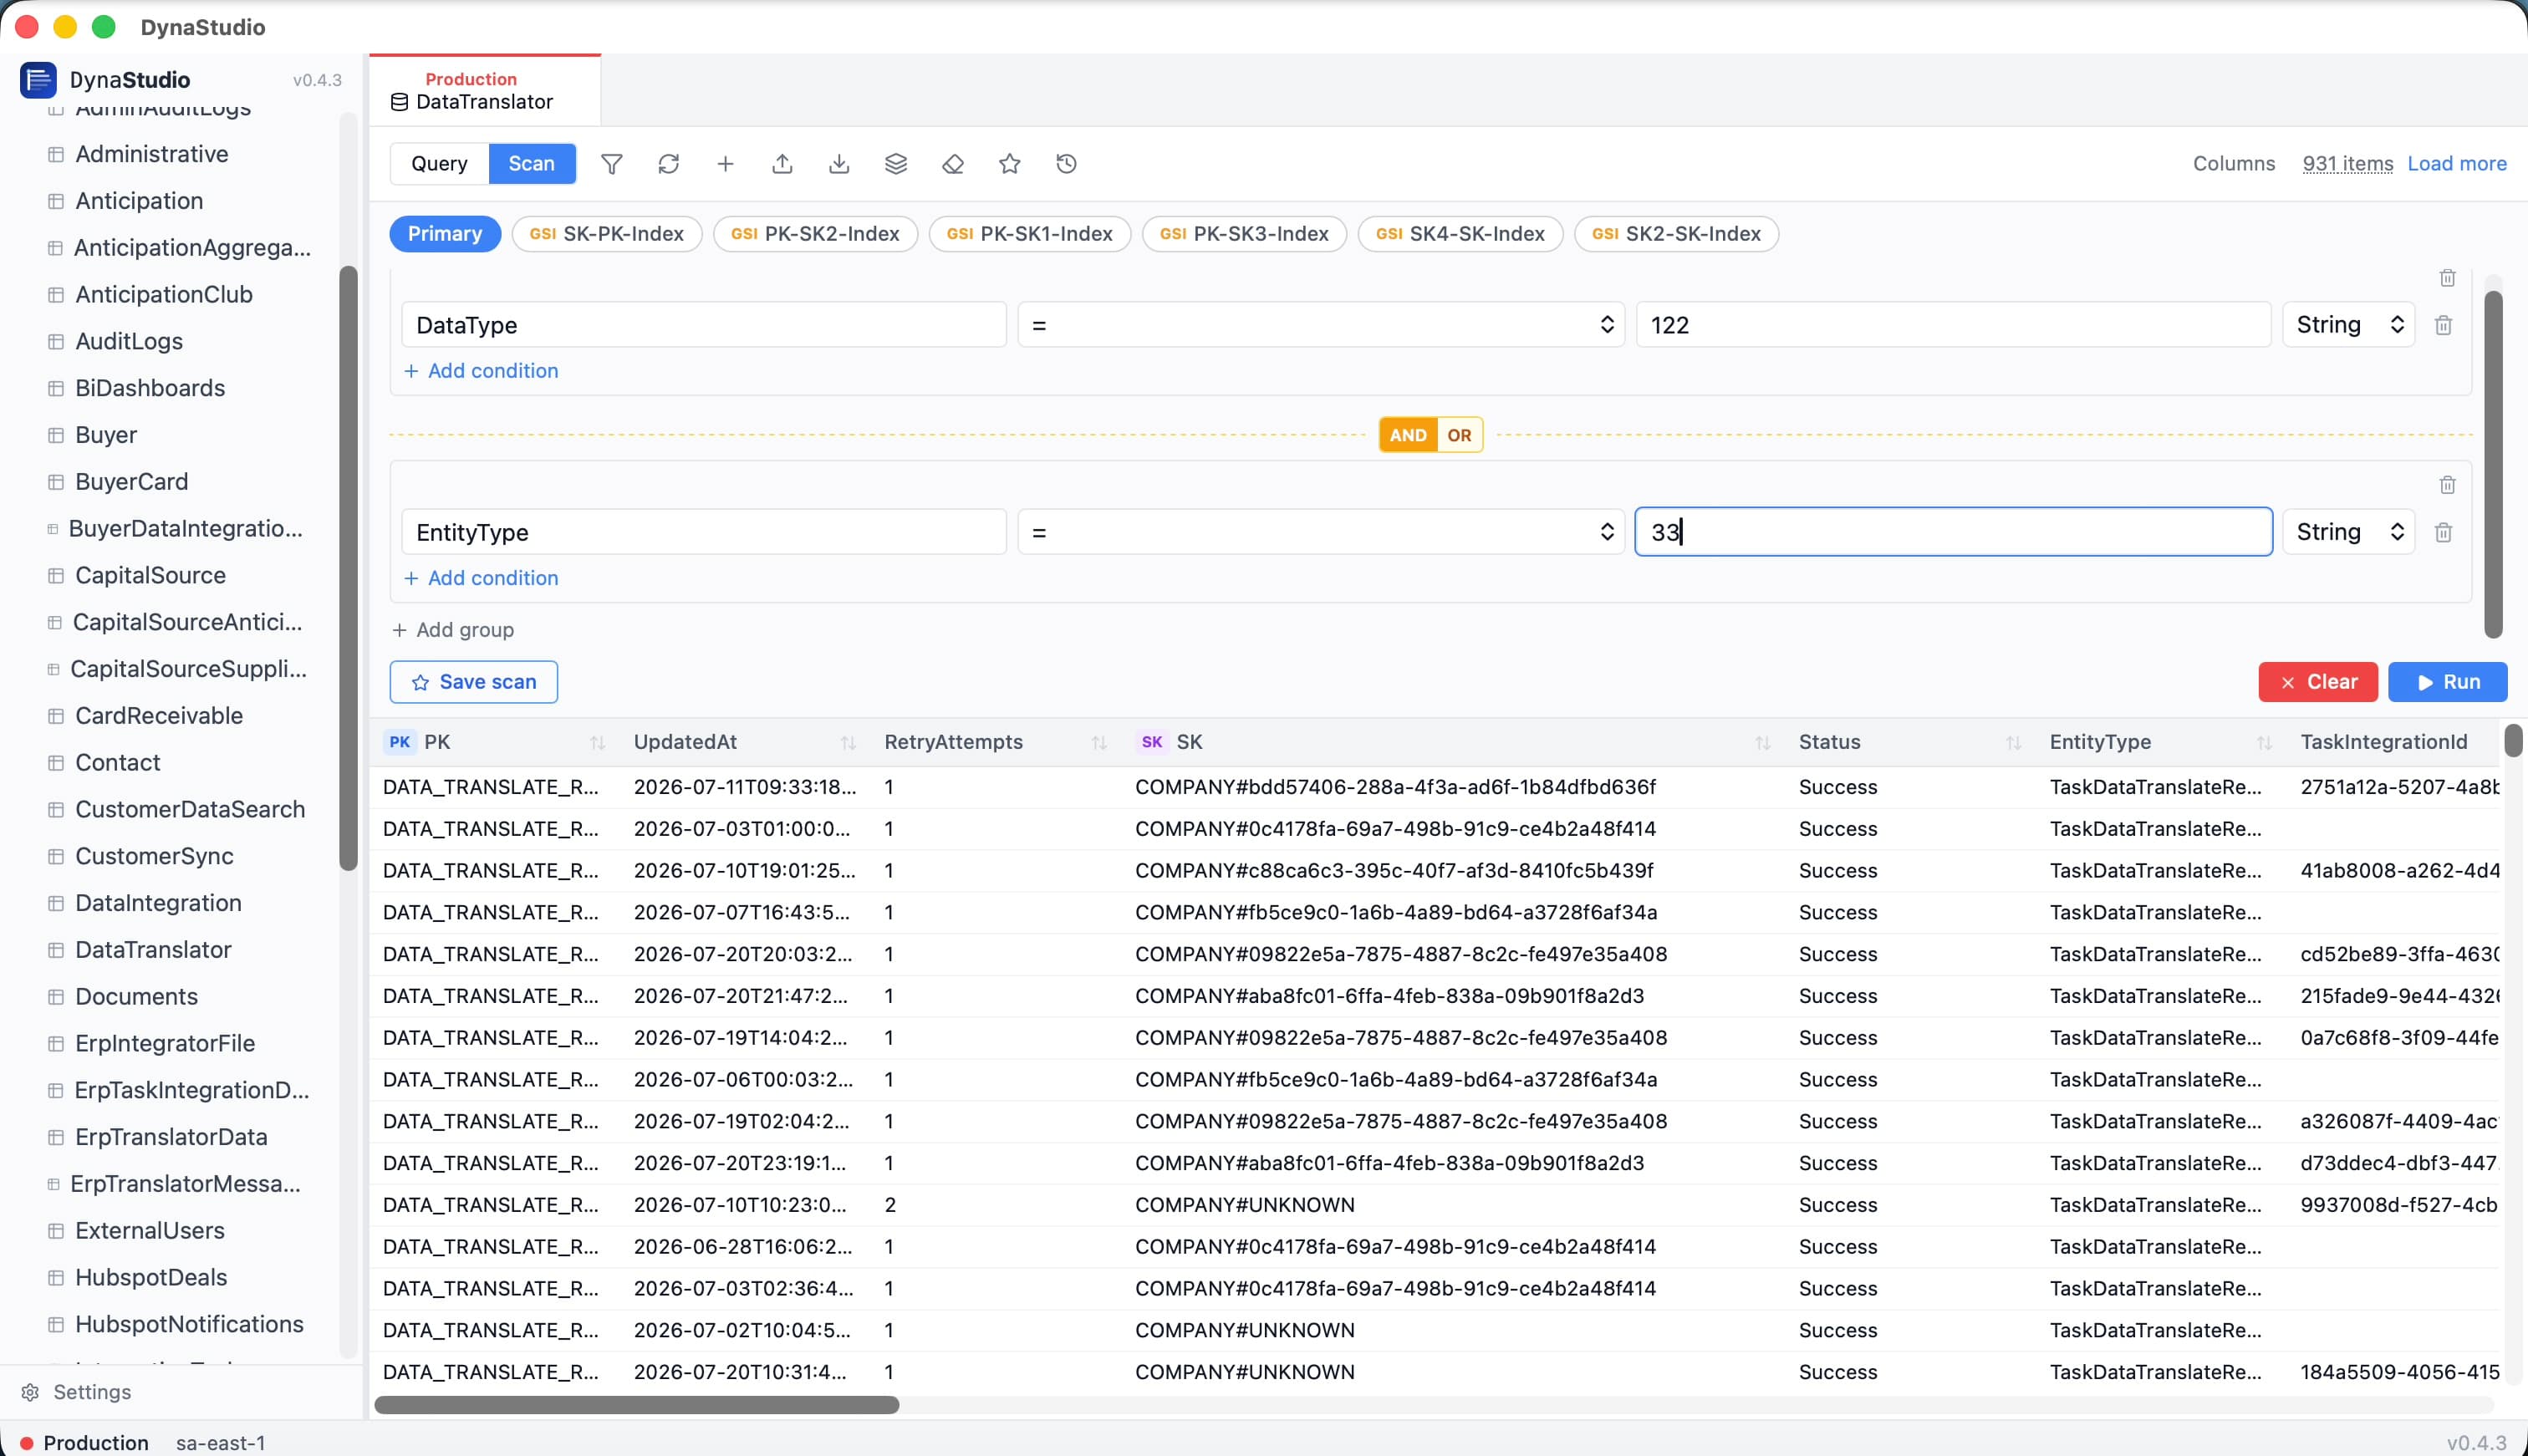Viewport: 2528px width, 1456px height.
Task: Click the star favorites icon in toolbar
Action: [x=1010, y=164]
